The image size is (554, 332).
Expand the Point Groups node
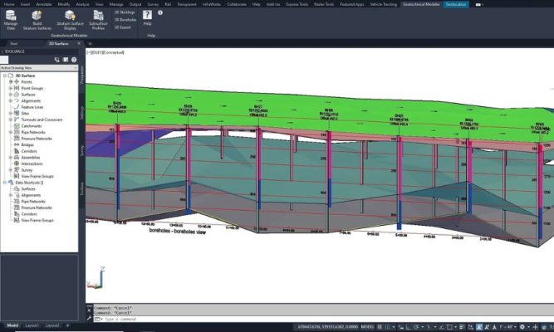[10, 88]
